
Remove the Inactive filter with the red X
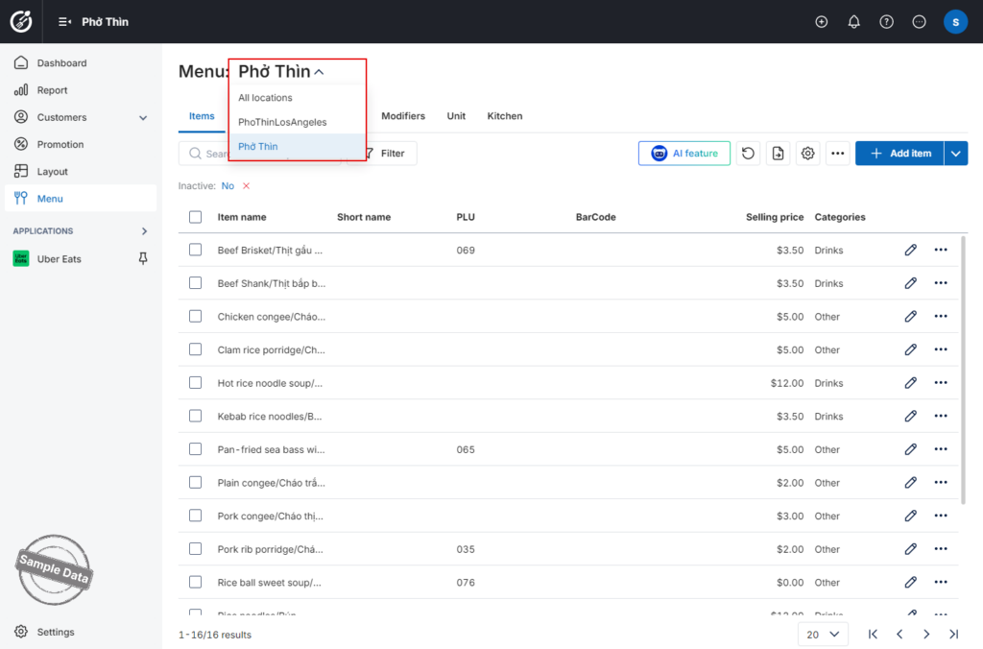tap(247, 185)
